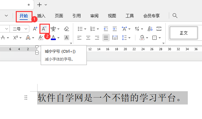
Task: Expand superscript options arrow
Action: click(x=21, y=38)
